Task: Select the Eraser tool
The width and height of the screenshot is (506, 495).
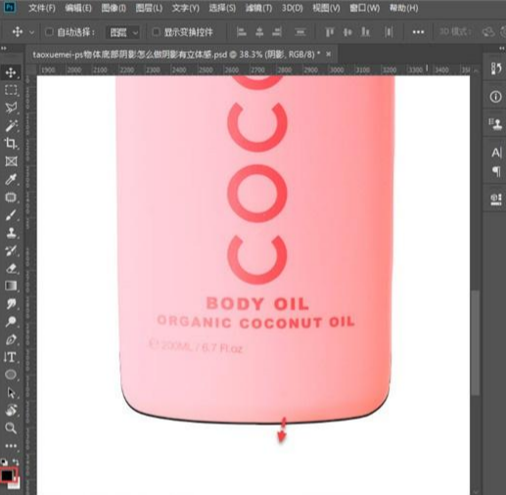Action: click(x=11, y=268)
